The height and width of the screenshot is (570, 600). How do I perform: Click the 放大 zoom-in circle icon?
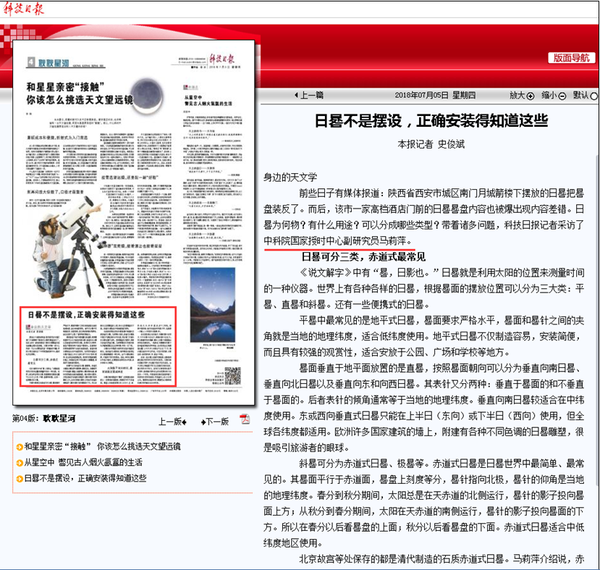point(530,96)
